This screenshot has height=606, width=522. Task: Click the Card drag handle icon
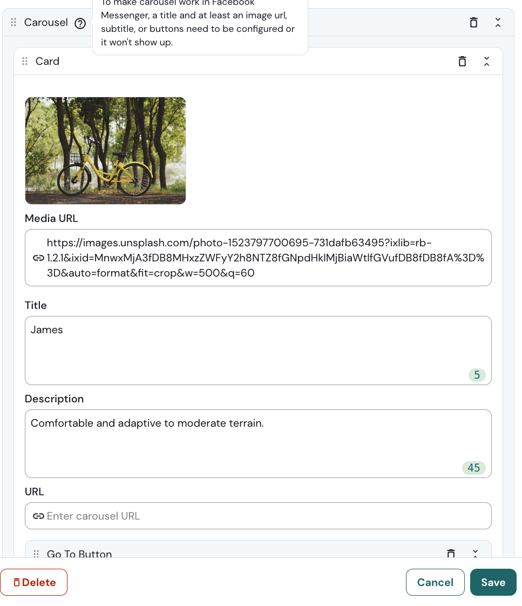point(25,61)
